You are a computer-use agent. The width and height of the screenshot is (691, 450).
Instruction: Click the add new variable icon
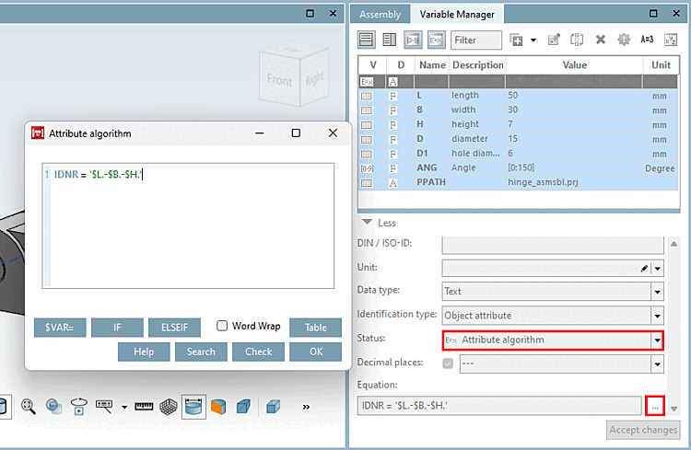point(516,40)
